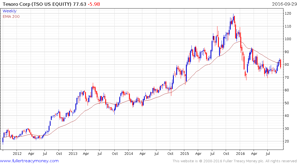This screenshot has height=165, width=297.
Task: Click the 30 price axis label
Action: [x=287, y=129]
